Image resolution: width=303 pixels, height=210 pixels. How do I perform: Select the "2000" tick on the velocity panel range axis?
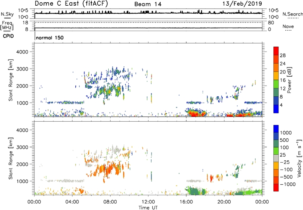22,164
